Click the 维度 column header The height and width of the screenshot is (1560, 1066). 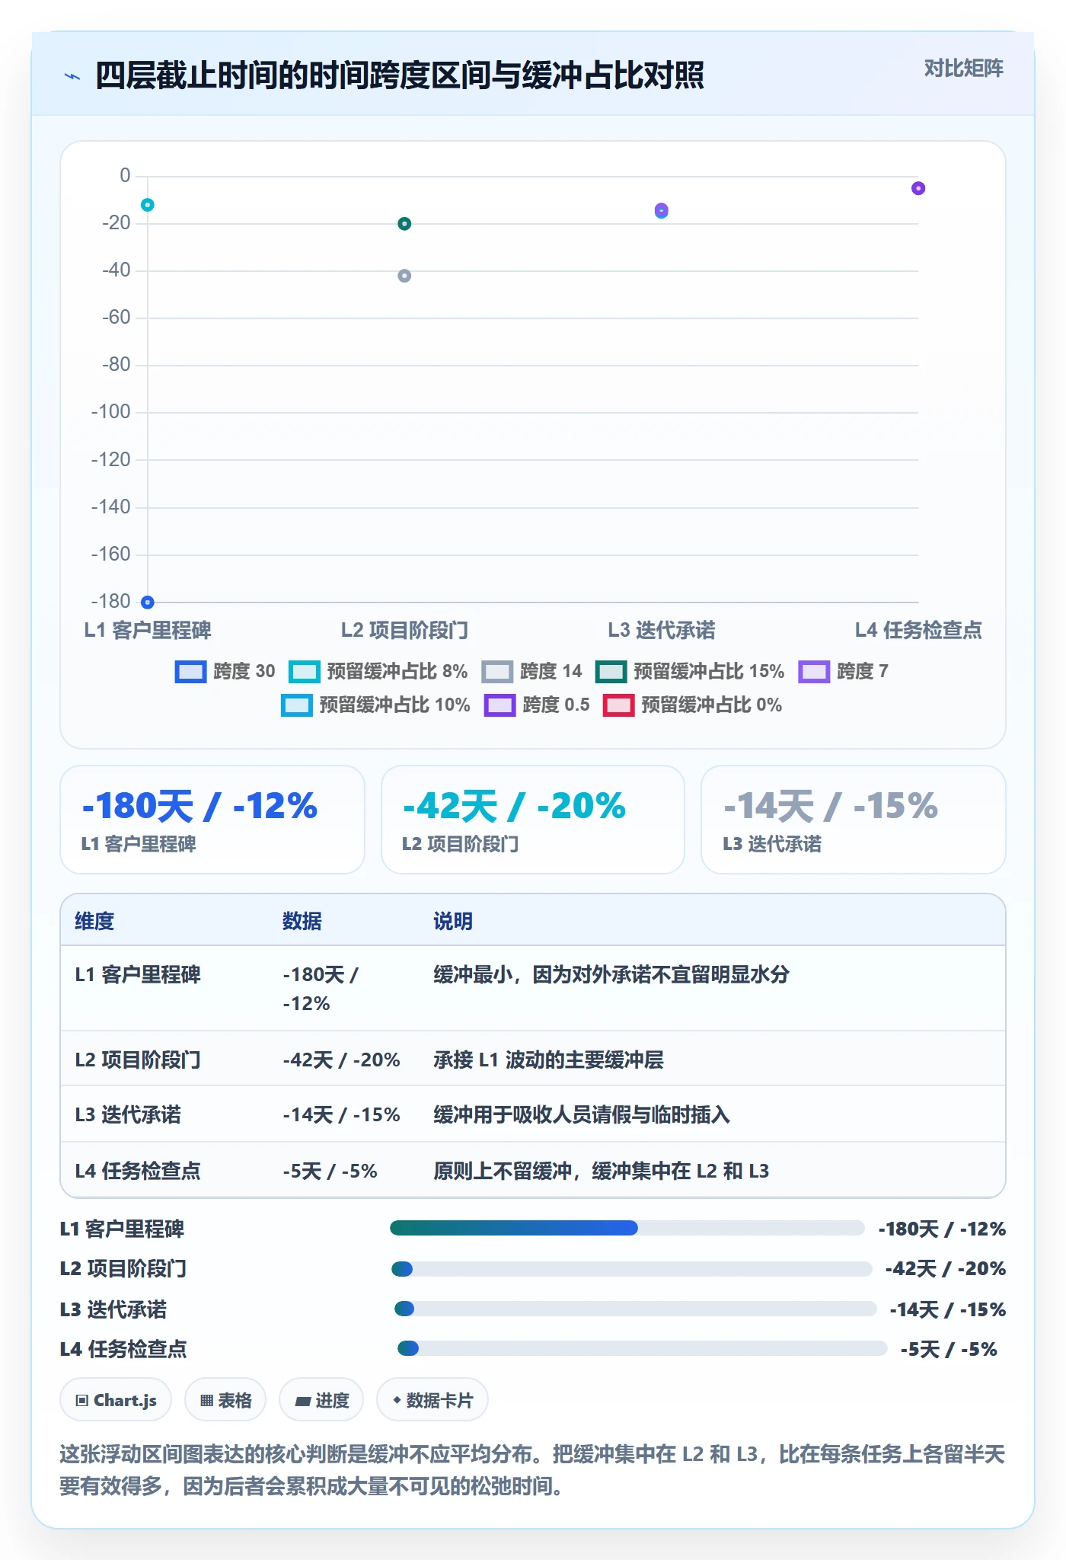tap(94, 921)
